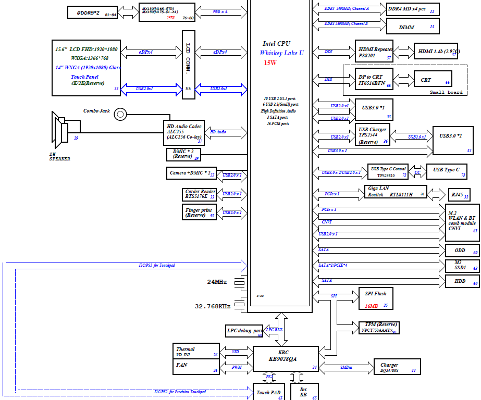The image size is (481, 400).
Task: Click I2C/PS2 for Precision Touchpad label
Action: (180, 392)
